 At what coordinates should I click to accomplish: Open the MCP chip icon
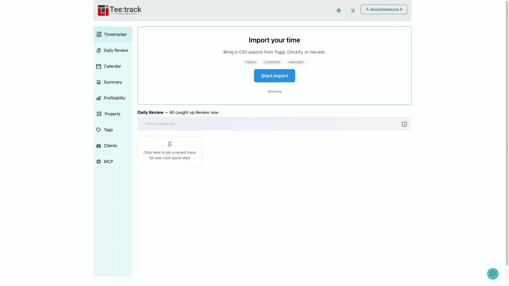pyautogui.click(x=99, y=162)
